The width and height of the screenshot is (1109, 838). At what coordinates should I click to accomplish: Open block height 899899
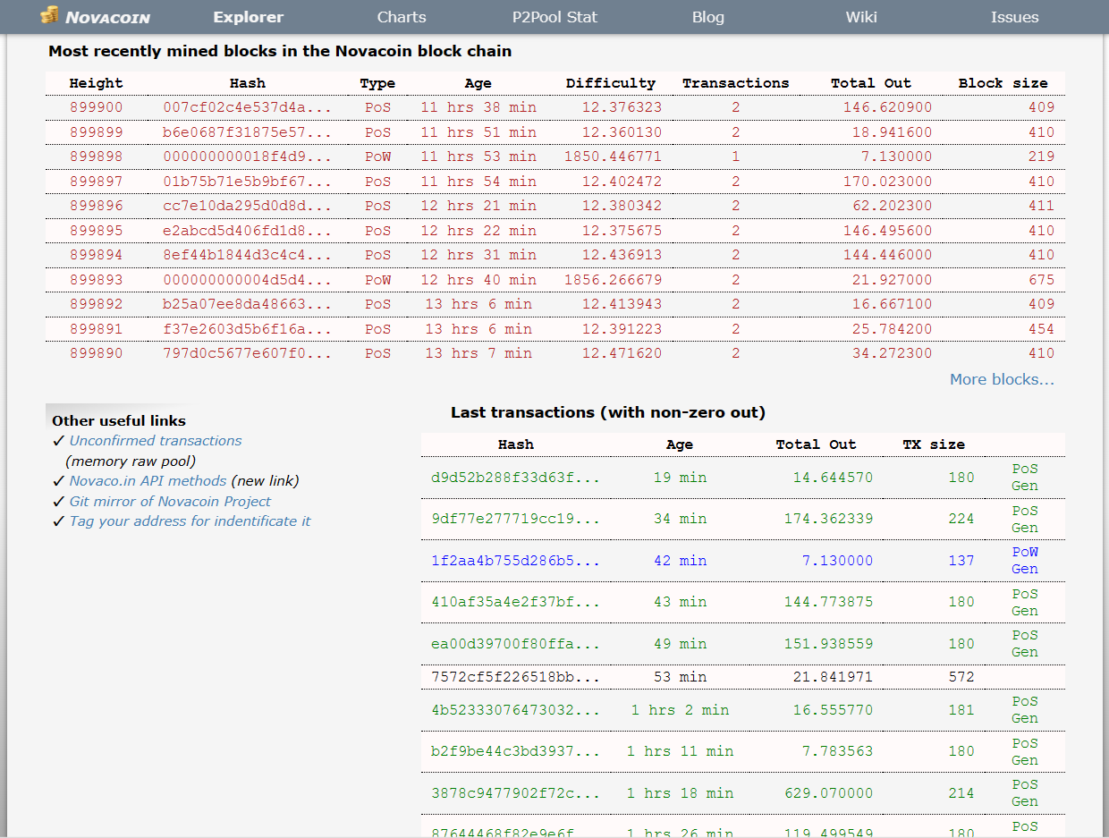[96, 132]
